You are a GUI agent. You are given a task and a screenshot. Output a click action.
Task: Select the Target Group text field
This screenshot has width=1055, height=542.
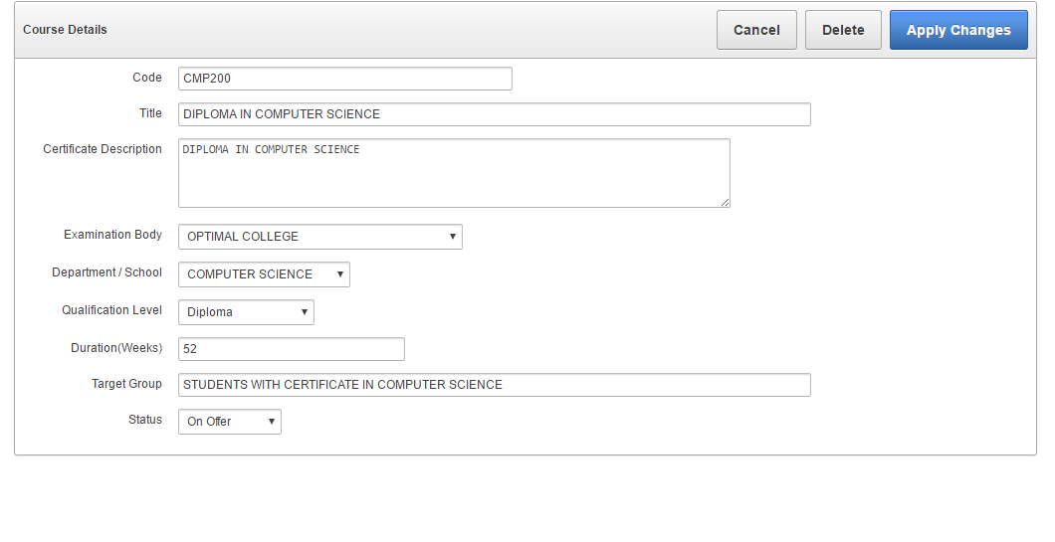pos(494,385)
